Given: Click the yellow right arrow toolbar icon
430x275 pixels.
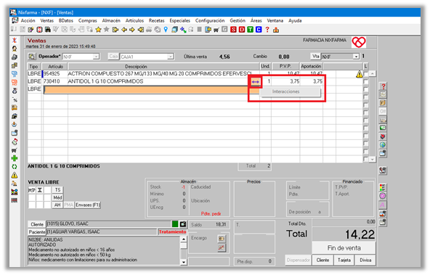Looking at the screenshot, I should (132, 30).
